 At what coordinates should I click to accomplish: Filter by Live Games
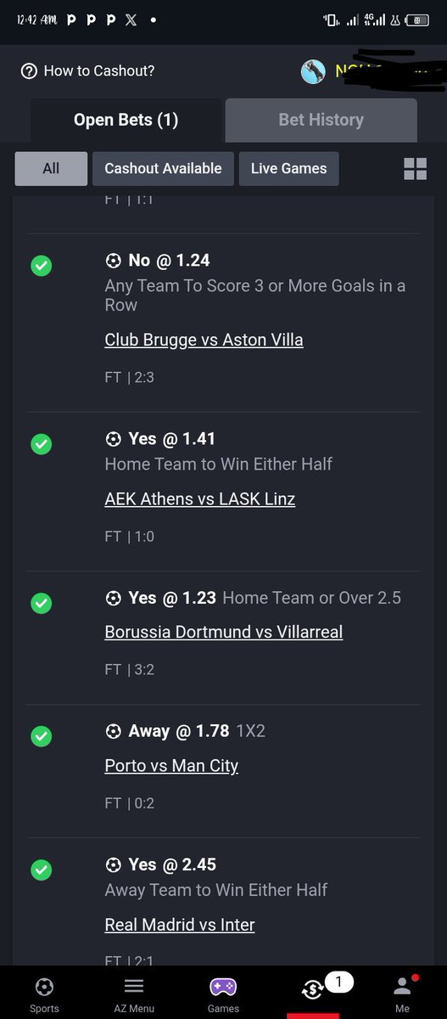coord(288,168)
